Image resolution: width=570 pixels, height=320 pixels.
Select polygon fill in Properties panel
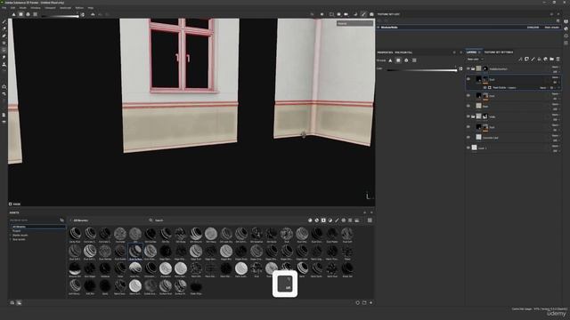tap(398, 60)
